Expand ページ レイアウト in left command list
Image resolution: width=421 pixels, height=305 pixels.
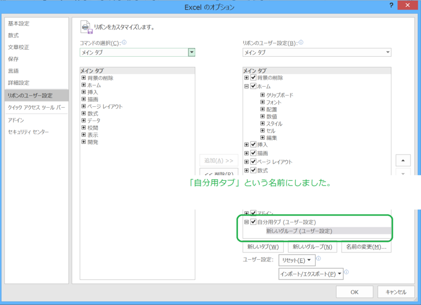pos(84,106)
